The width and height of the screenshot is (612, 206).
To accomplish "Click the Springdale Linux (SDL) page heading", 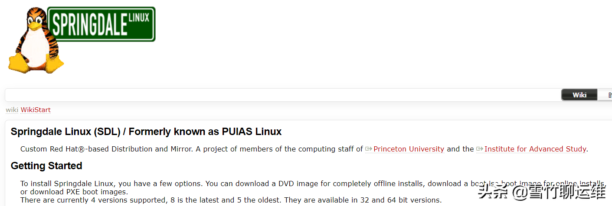I will (x=146, y=132).
